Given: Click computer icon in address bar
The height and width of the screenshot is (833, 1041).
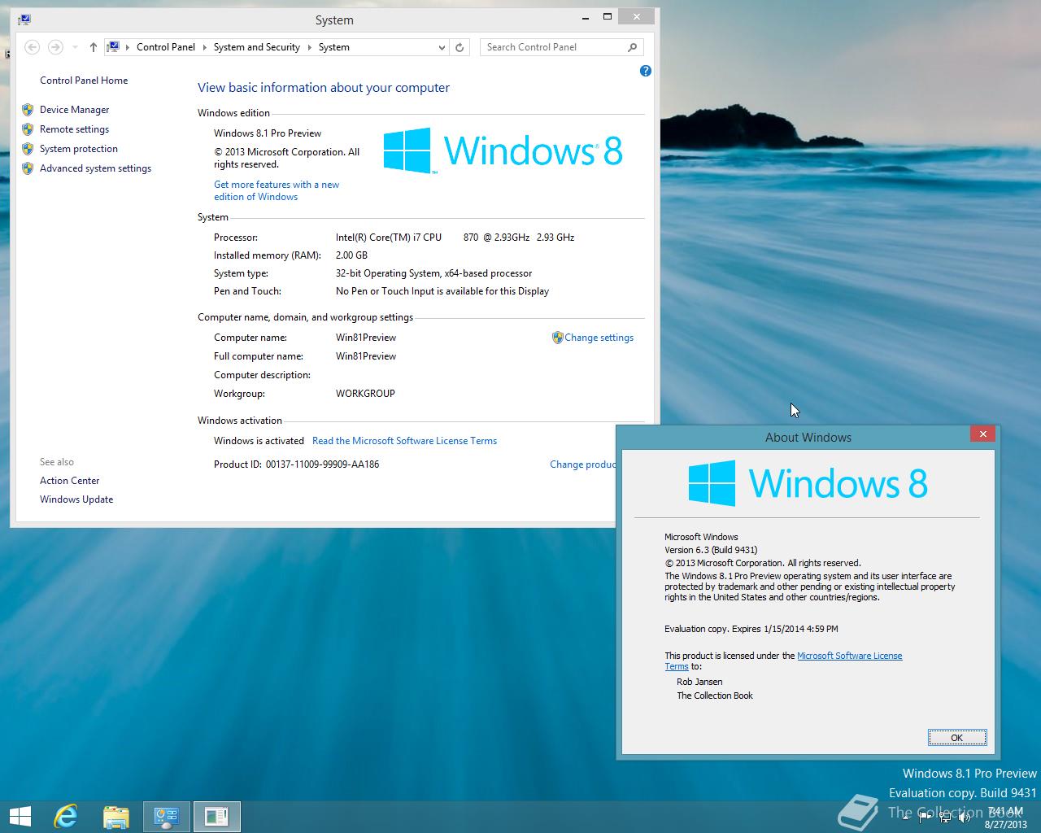Looking at the screenshot, I should coord(114,47).
